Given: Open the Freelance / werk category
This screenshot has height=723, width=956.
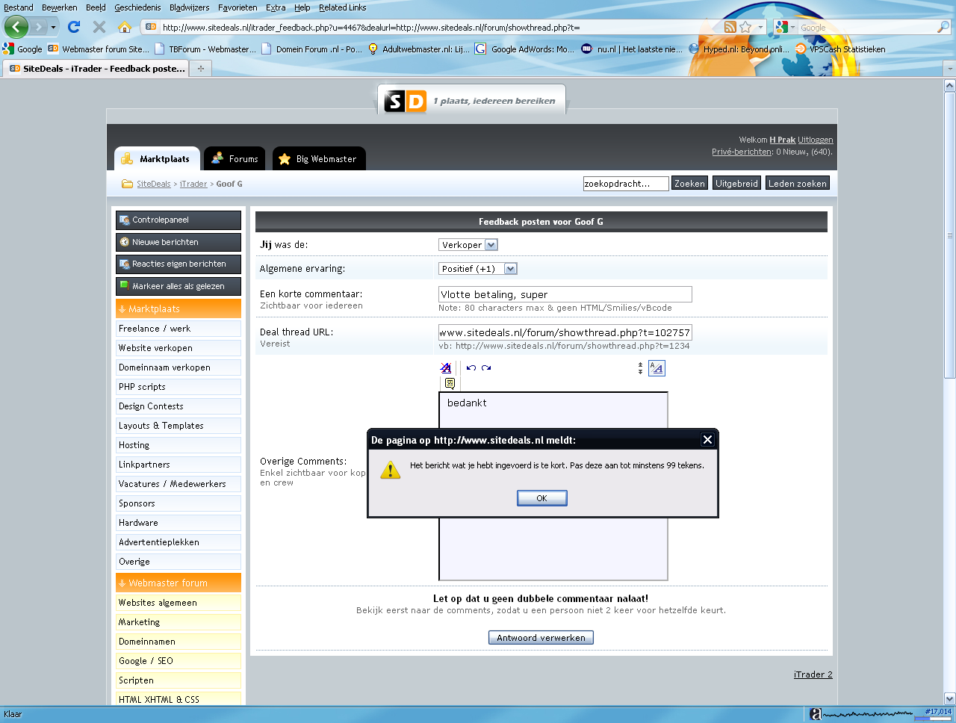Looking at the screenshot, I should pos(179,329).
